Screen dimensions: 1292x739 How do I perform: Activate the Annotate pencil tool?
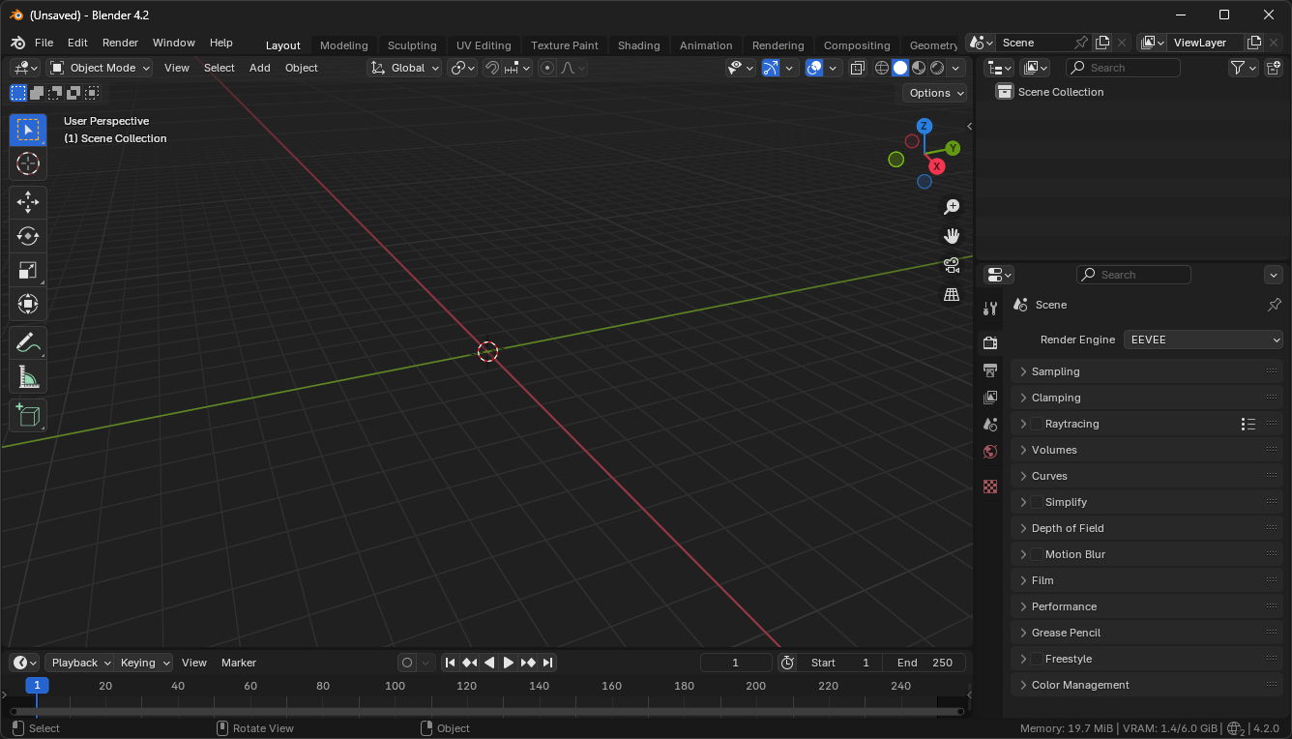[x=28, y=342]
